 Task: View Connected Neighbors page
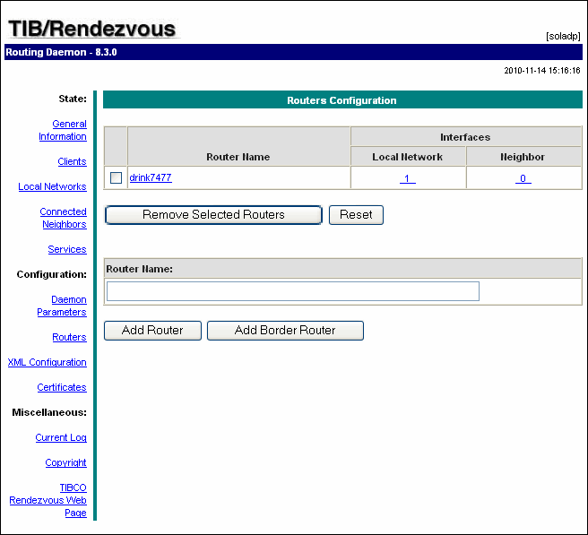point(64,218)
